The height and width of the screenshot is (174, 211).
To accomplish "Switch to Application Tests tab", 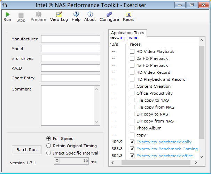I will pos(127,33).
